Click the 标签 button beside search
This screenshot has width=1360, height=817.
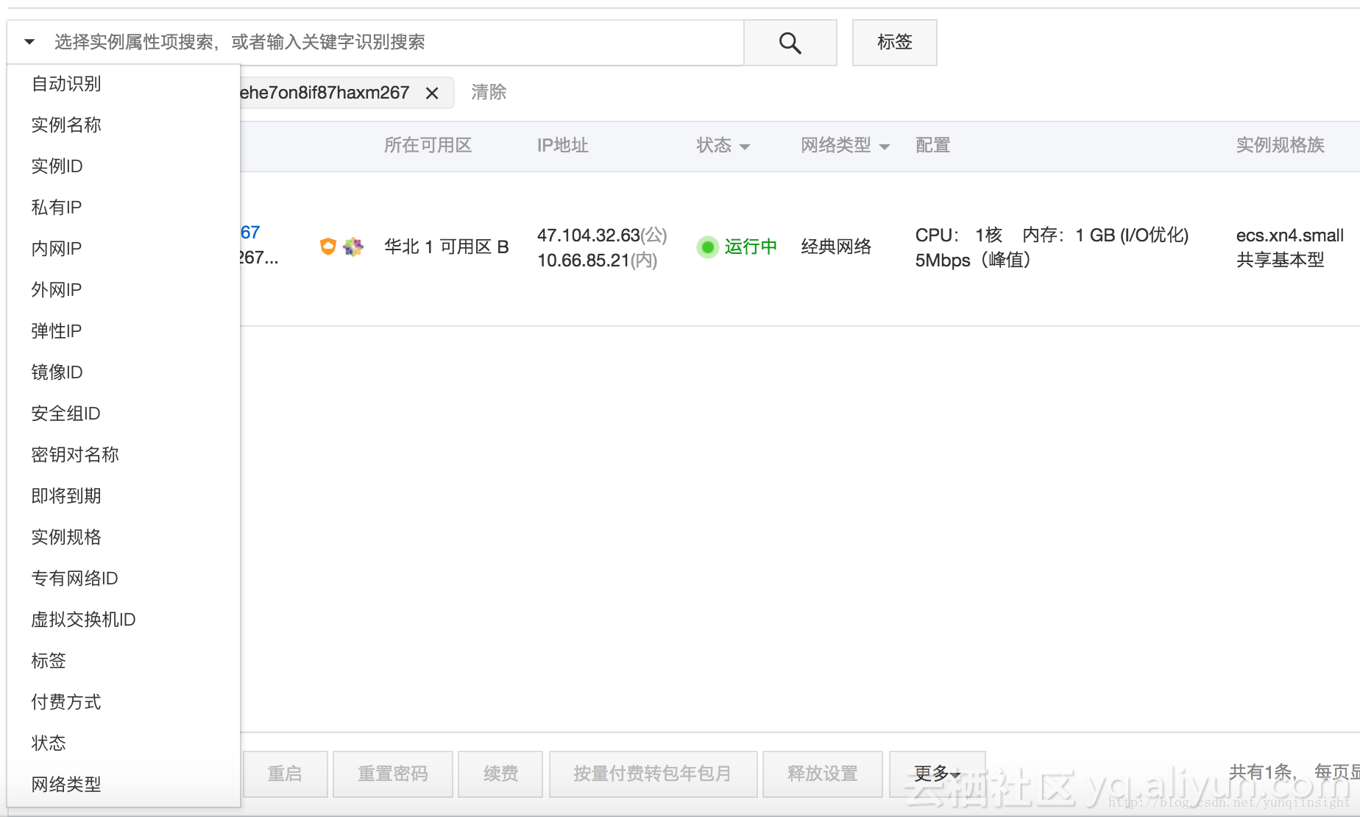pyautogui.click(x=895, y=43)
